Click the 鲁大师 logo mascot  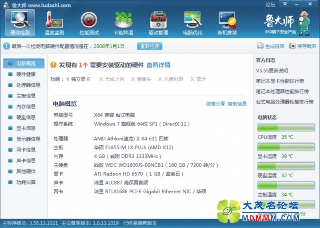[x=304, y=23]
